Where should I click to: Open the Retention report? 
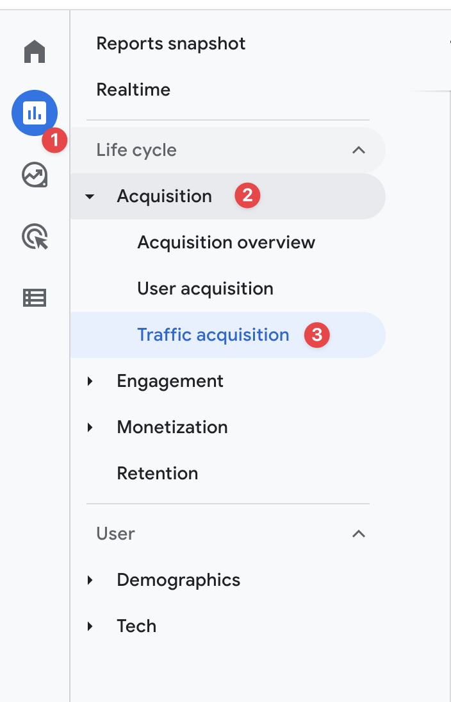(158, 474)
